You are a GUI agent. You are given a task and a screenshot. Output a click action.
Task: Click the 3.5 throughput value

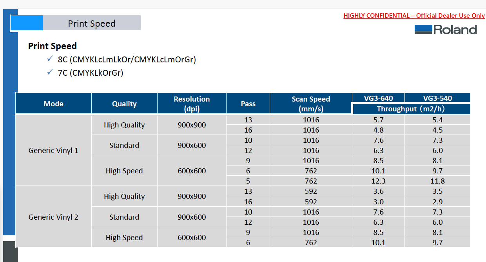tap(437, 191)
